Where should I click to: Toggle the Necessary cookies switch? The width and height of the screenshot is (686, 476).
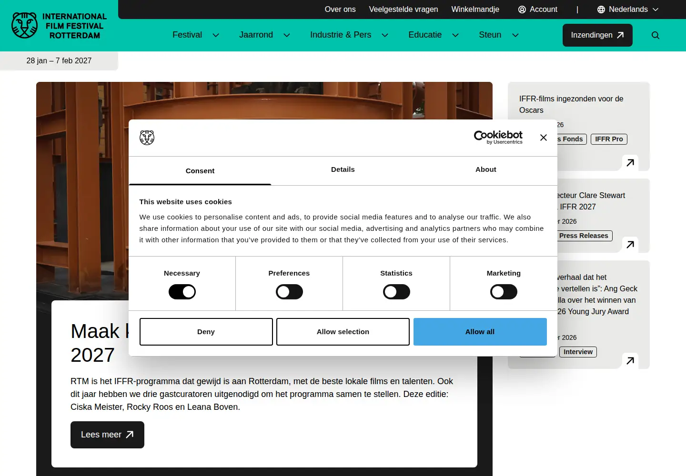click(x=182, y=292)
